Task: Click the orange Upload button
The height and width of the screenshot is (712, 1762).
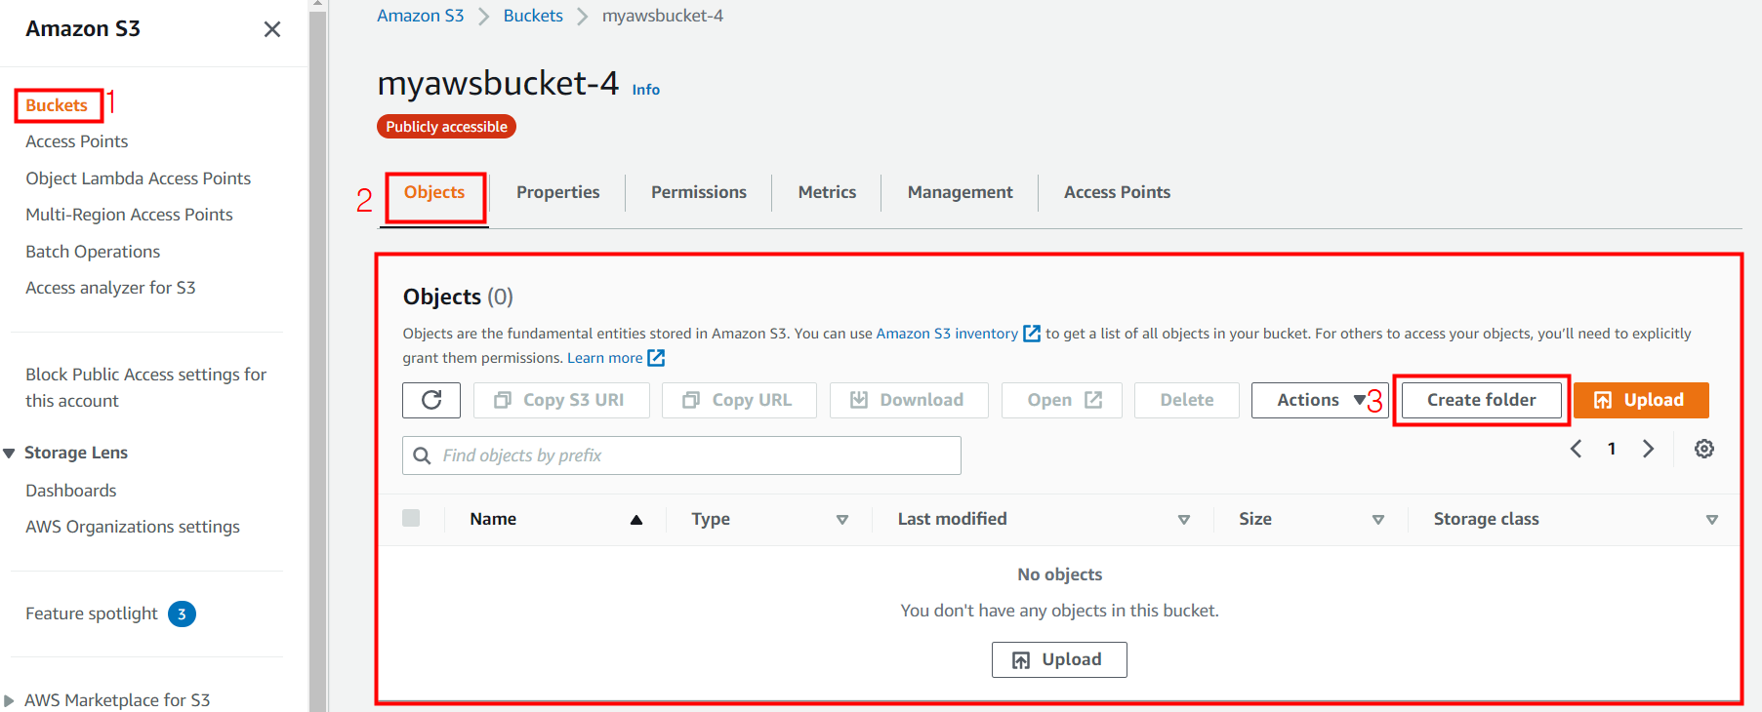Action: 1641,400
